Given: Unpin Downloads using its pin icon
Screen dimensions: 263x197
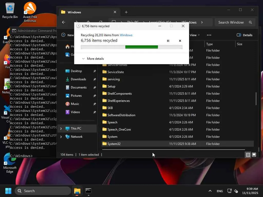Looking at the screenshot, I should (x=95, y=79).
